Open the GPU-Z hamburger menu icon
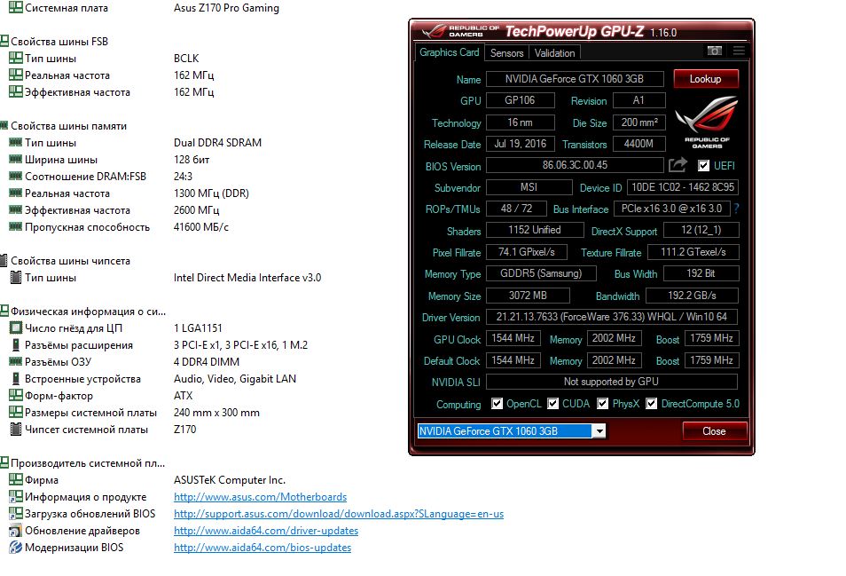This screenshot has height=576, width=846. click(740, 51)
